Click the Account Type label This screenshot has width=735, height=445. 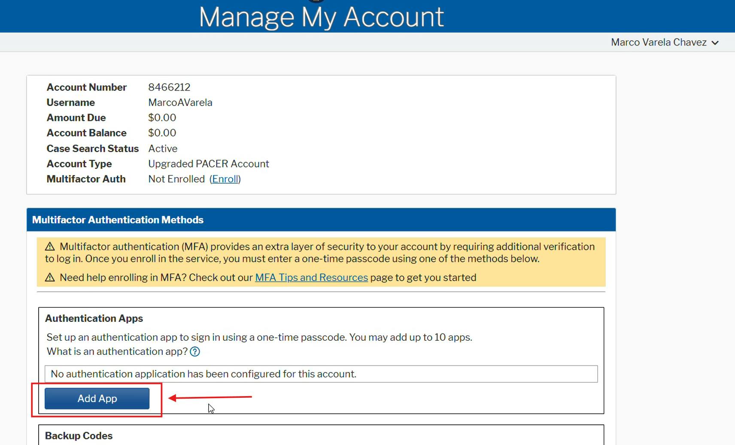click(x=79, y=164)
